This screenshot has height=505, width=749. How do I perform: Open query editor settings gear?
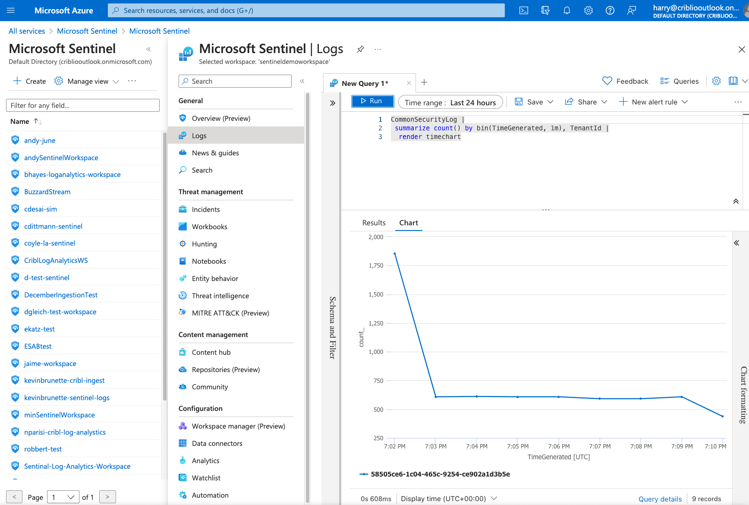pos(716,81)
